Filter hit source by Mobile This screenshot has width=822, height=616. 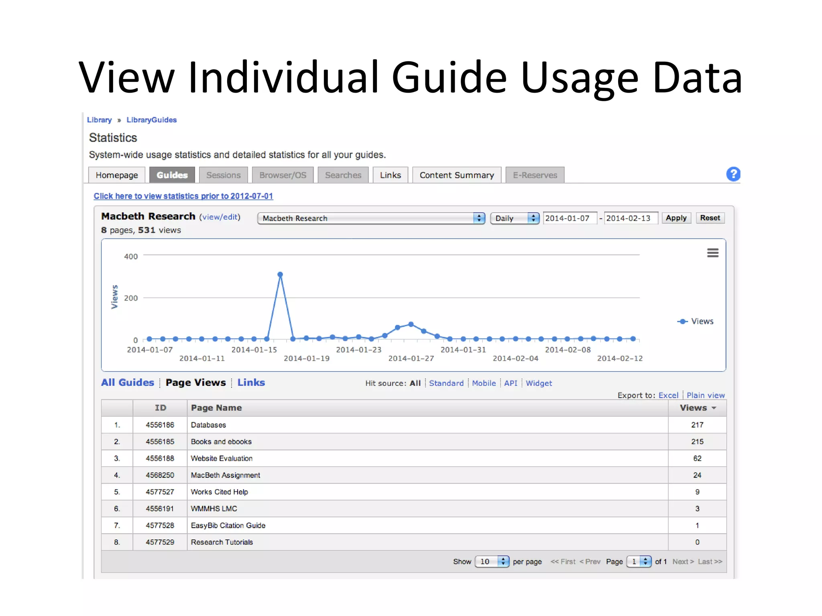484,383
